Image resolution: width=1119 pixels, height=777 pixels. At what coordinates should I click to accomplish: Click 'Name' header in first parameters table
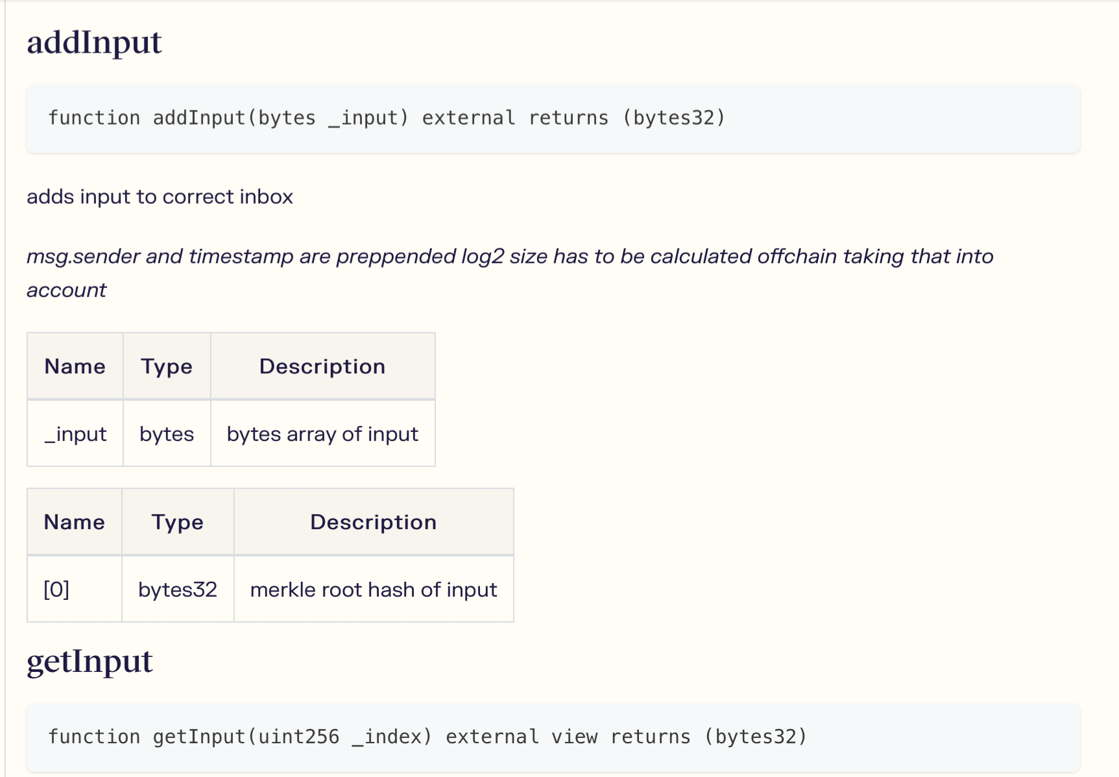pos(75,366)
